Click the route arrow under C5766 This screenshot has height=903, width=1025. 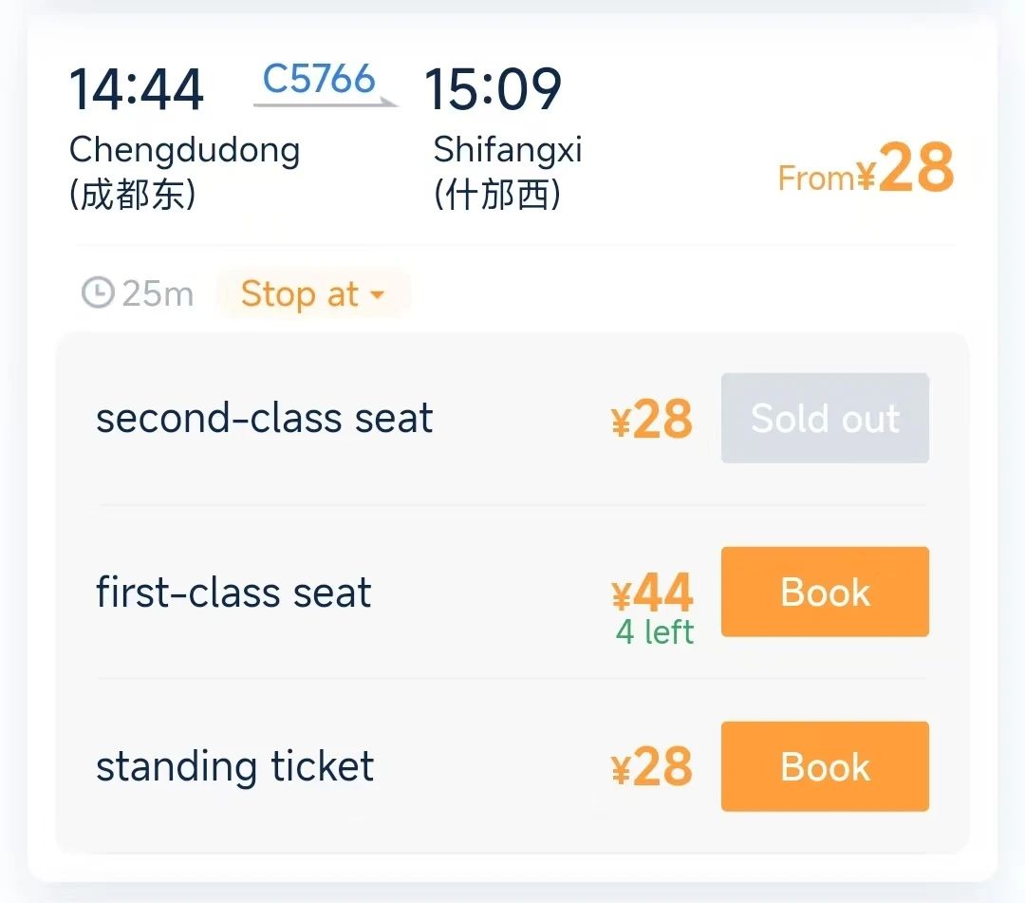(x=326, y=103)
